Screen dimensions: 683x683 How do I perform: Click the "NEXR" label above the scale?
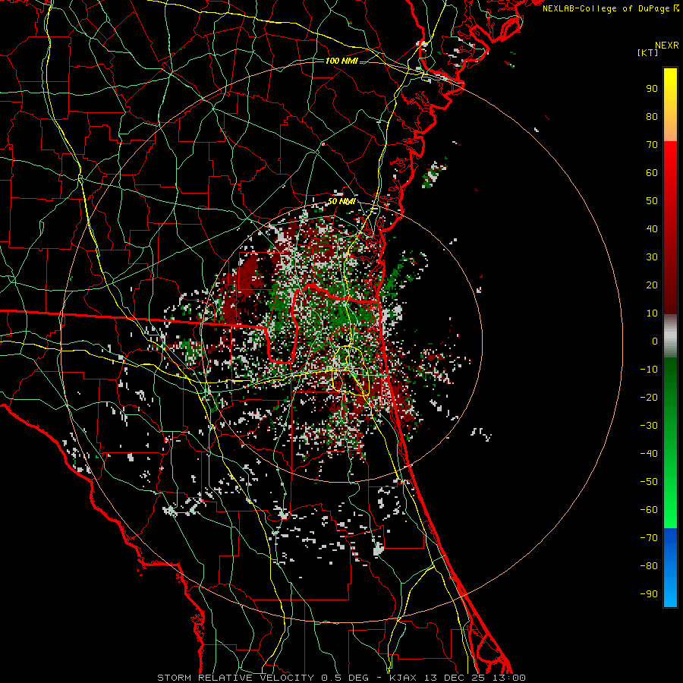pyautogui.click(x=667, y=46)
